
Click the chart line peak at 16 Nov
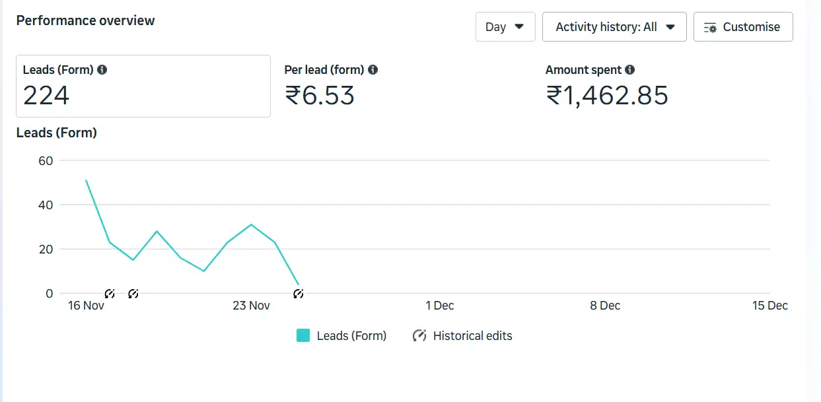87,180
